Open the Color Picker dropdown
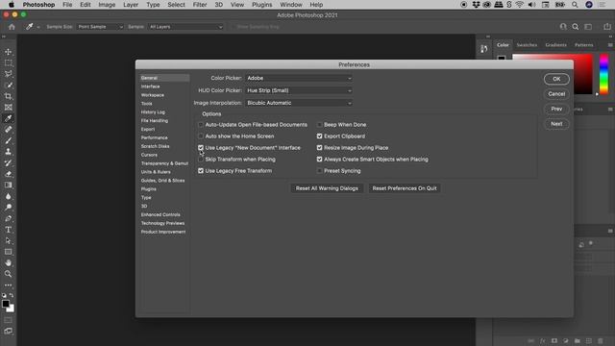This screenshot has width=615, height=346. pos(299,78)
